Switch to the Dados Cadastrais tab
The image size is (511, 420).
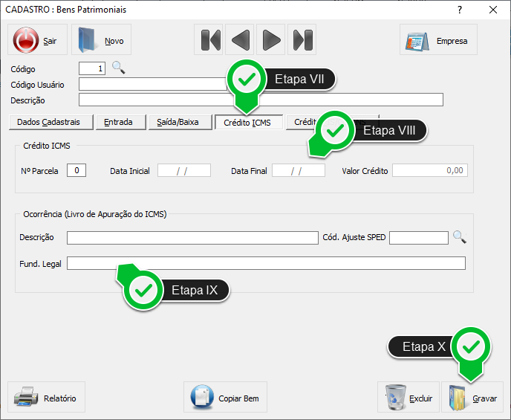click(x=51, y=122)
